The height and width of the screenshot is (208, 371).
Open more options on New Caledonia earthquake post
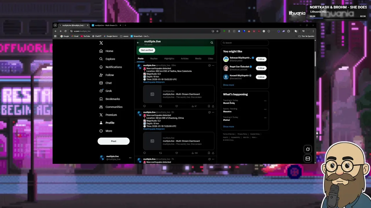click(x=213, y=66)
